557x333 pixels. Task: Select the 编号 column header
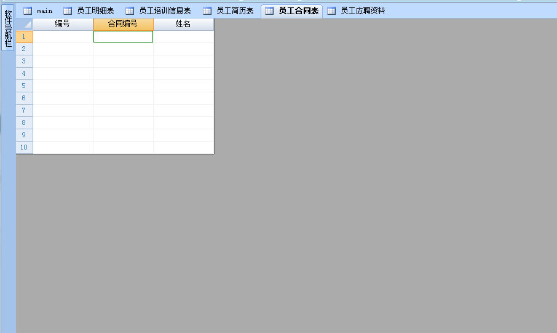coord(63,24)
